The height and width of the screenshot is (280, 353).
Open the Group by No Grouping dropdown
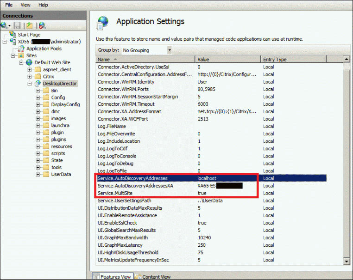tap(170, 50)
